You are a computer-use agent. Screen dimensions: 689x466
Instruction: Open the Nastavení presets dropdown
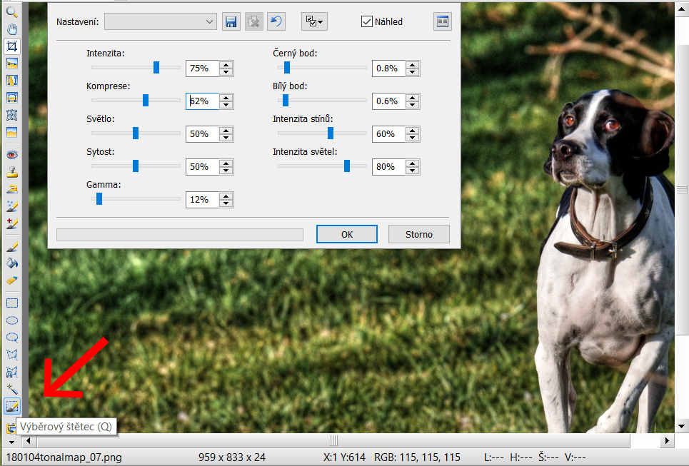[x=161, y=21]
